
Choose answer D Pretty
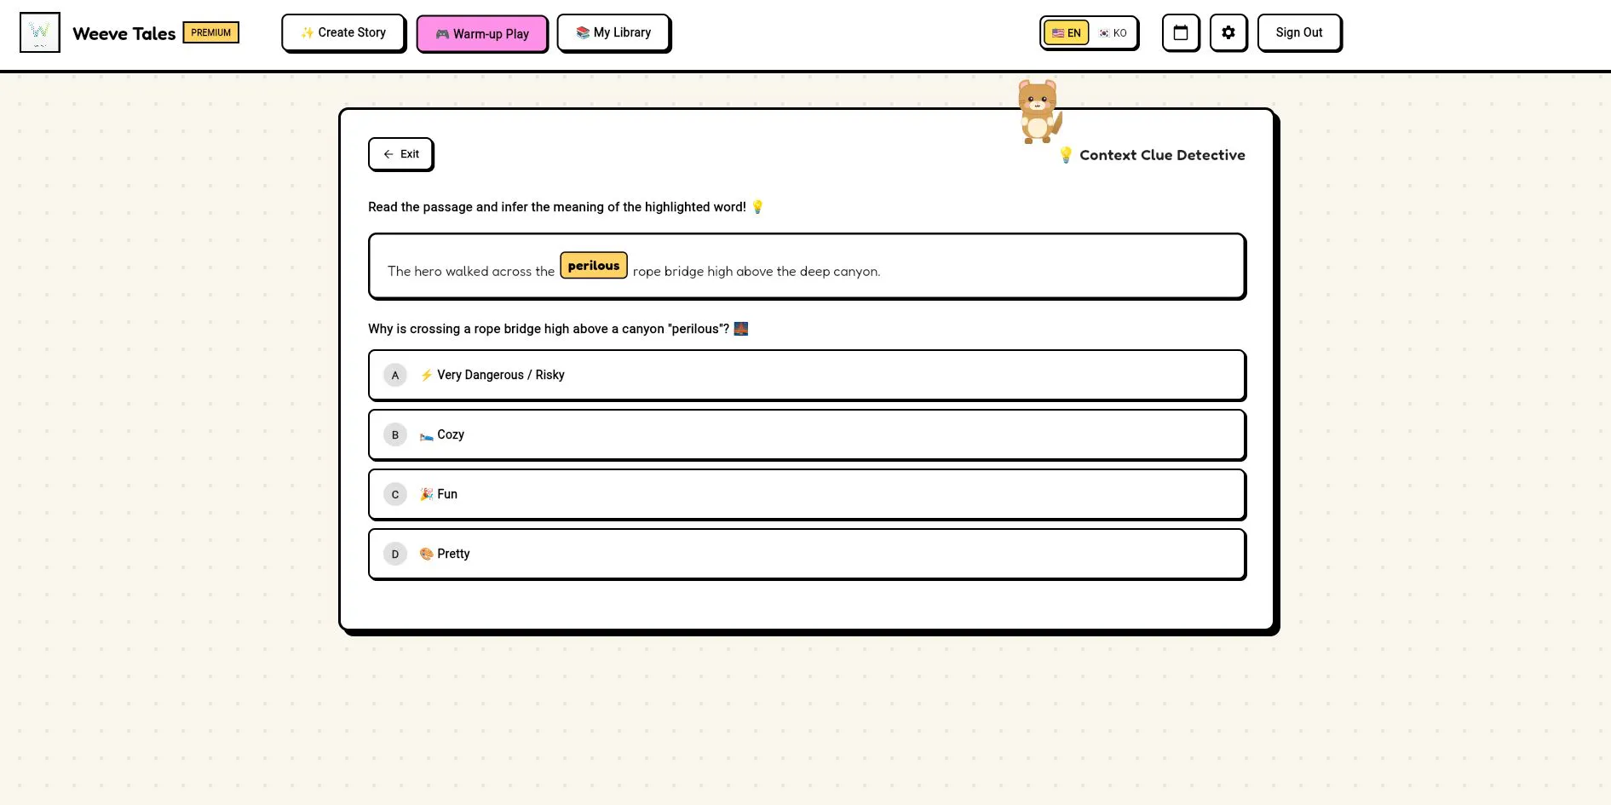(807, 554)
